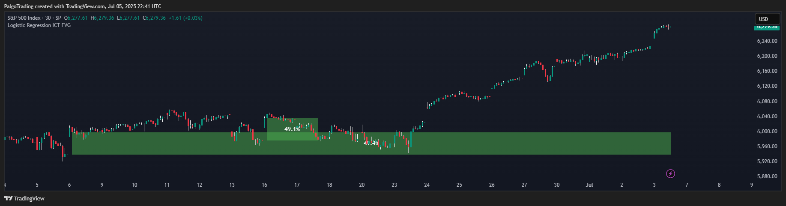Click the O6,277.61 open value in legend
Screen dimensions: 786x206
tap(76, 18)
